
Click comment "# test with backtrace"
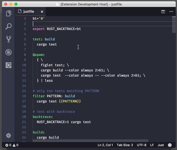point(54,111)
